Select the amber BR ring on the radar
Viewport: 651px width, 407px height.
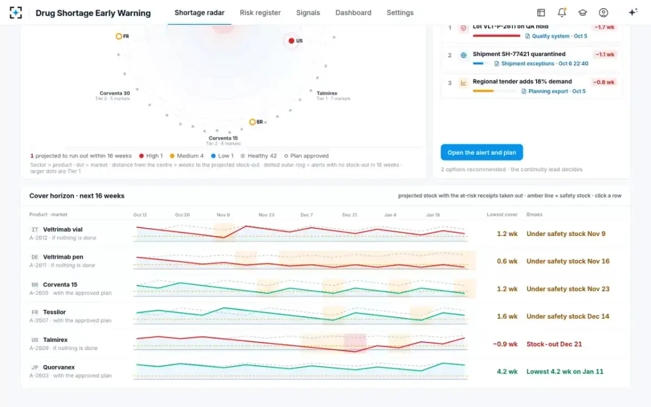[x=252, y=122]
